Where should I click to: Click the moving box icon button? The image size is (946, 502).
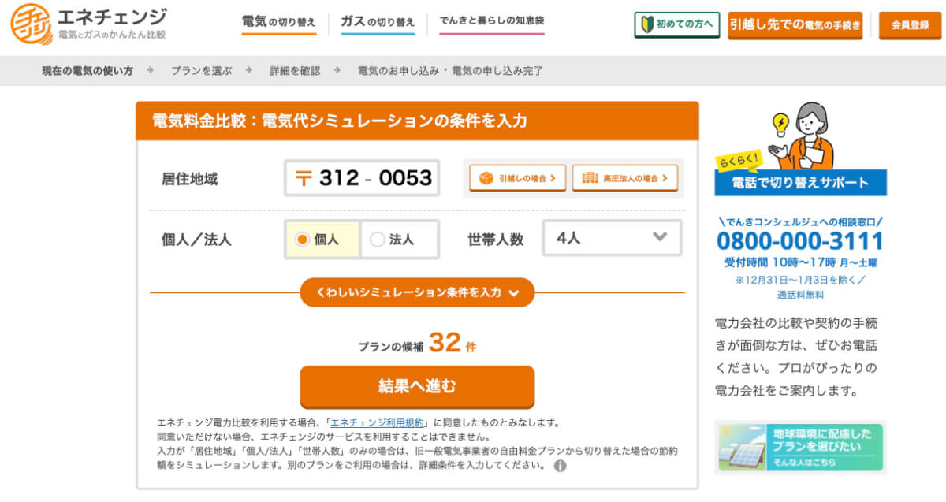pyautogui.click(x=486, y=178)
